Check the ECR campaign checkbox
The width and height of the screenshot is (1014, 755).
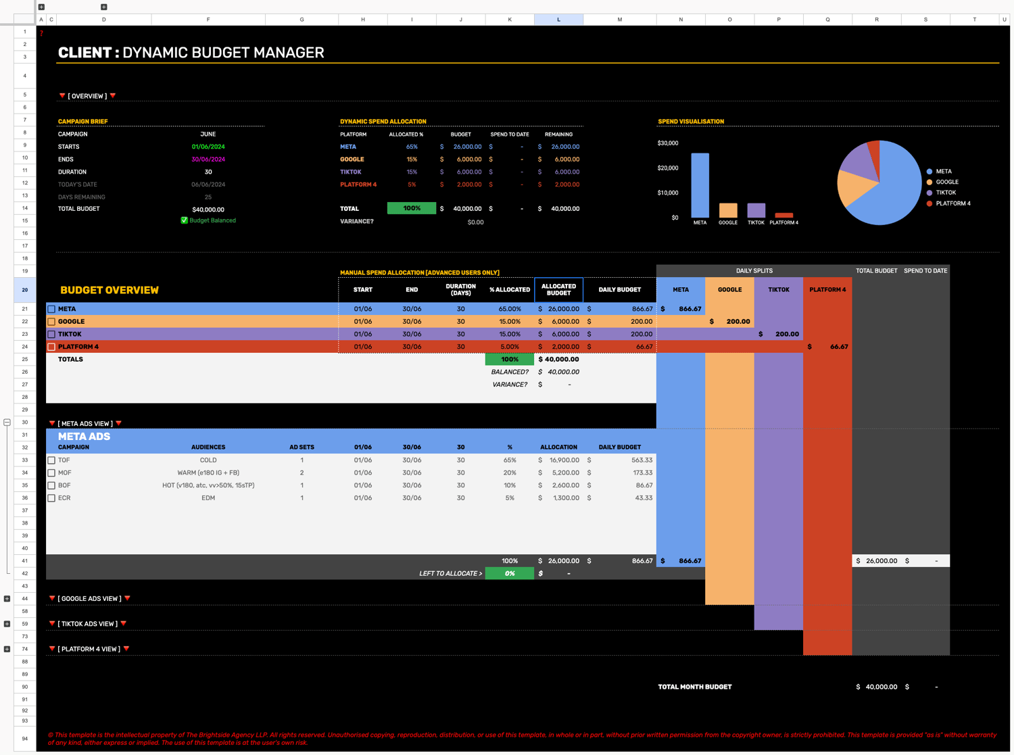pyautogui.click(x=51, y=498)
